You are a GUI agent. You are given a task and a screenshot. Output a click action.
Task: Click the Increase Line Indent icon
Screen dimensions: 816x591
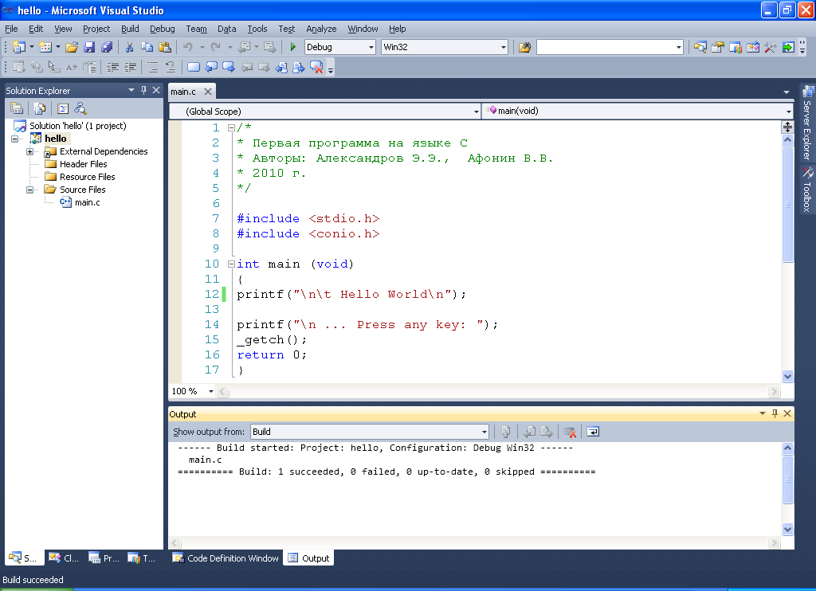coord(130,67)
